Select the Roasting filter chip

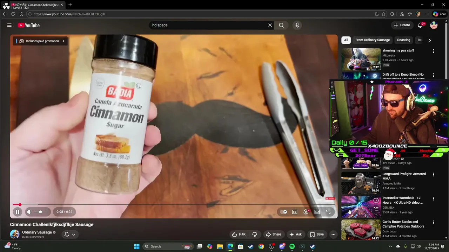click(403, 40)
